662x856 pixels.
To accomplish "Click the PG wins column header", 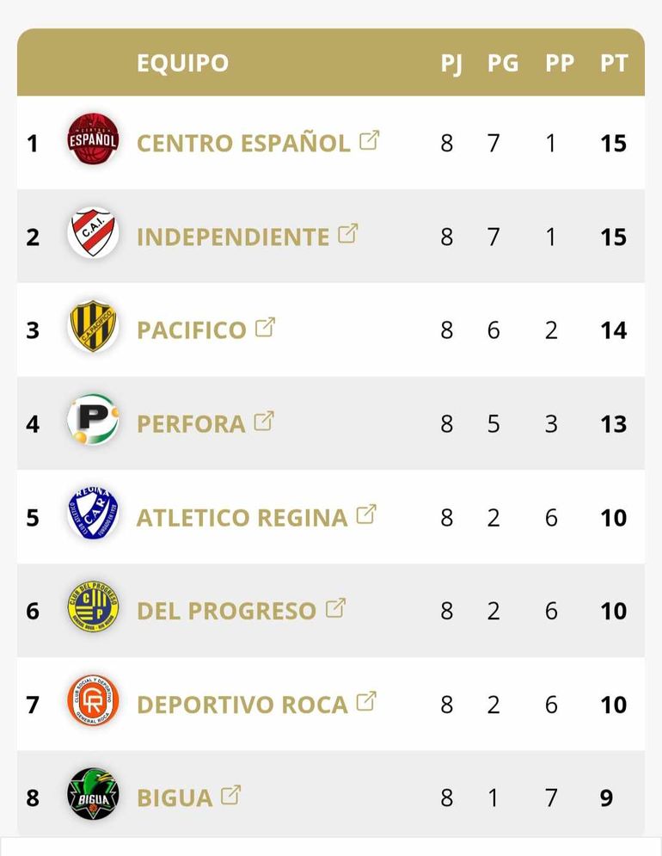I will [x=503, y=63].
